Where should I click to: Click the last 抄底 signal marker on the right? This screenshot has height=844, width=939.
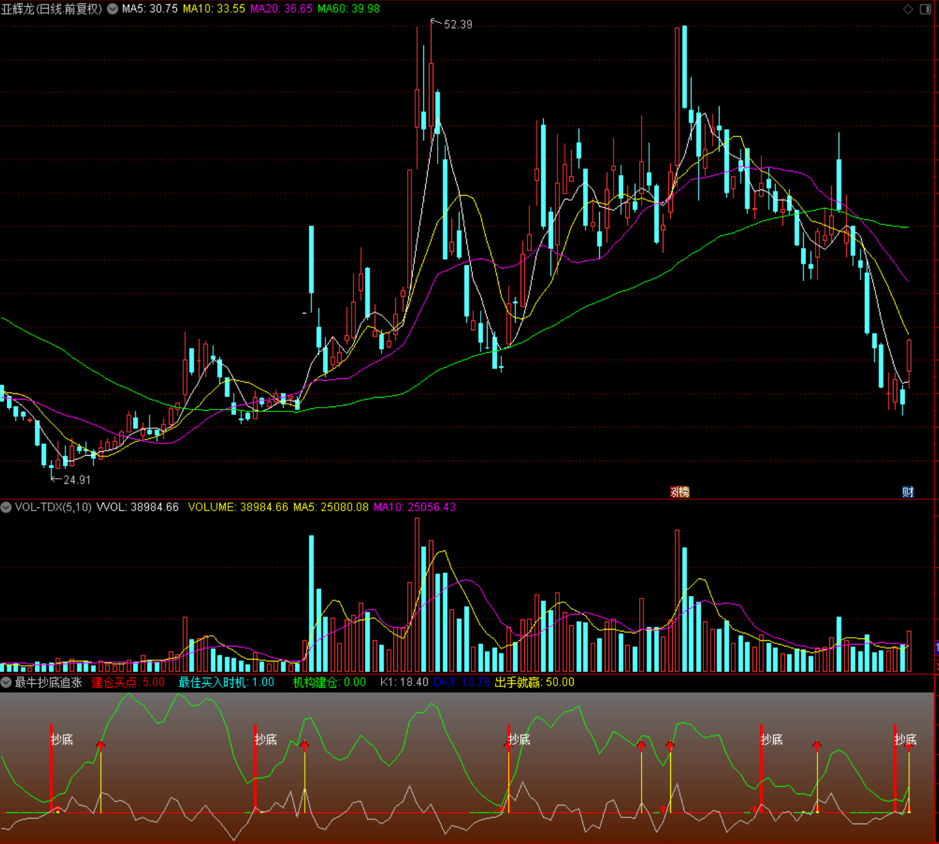[x=905, y=740]
